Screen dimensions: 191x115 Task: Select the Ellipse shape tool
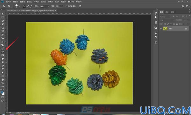click(x=3, y=76)
